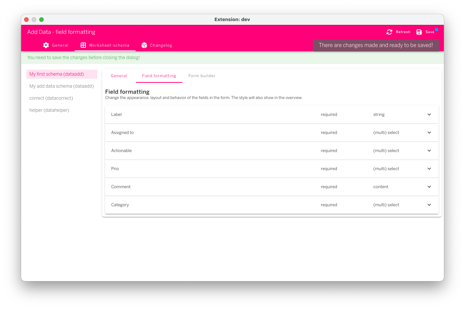
Task: Click the Add Data - field formatting title
Action: (61, 32)
